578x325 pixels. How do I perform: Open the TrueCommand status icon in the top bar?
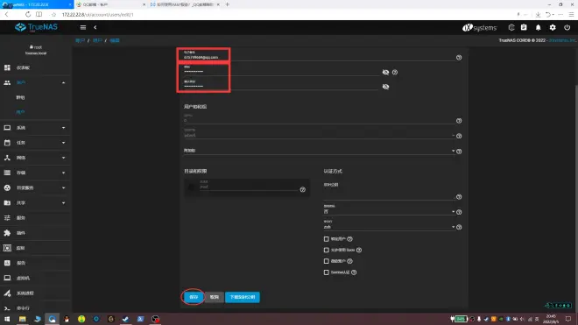click(x=511, y=27)
